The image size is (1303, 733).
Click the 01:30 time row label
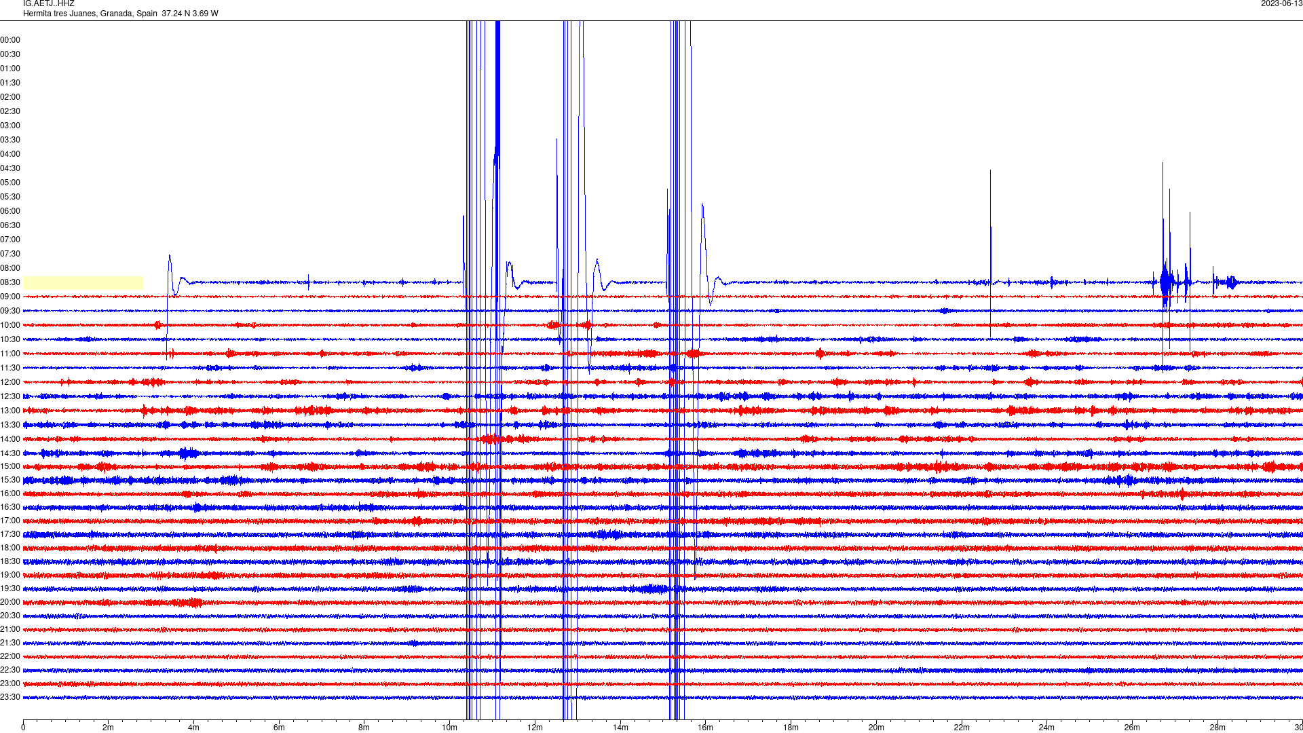[10, 83]
